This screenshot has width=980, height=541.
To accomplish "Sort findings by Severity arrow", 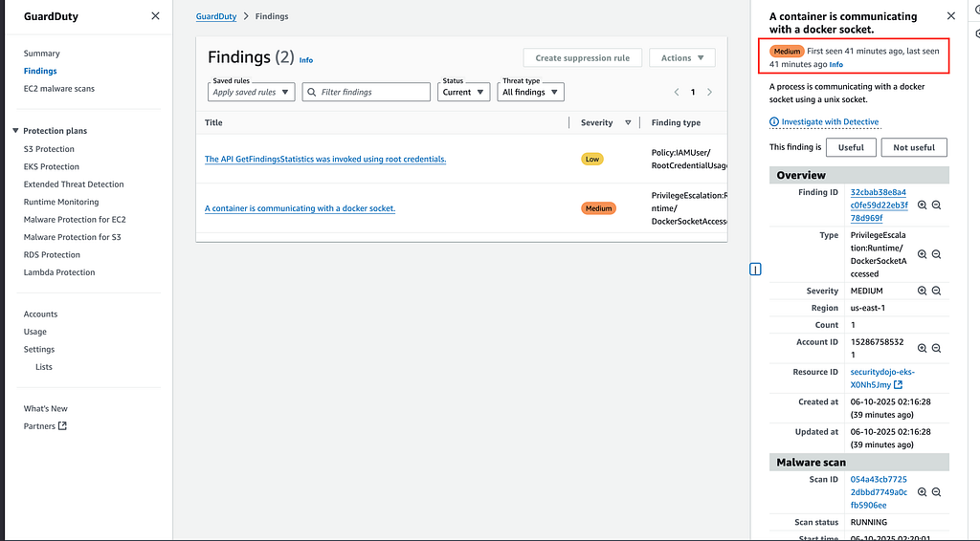I will pyautogui.click(x=628, y=123).
